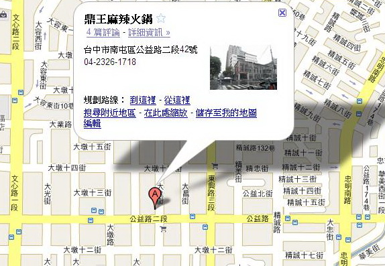This screenshot has height=266, width=385.
Task: Star the 鼎王麻辣火鍋 place
Action: [x=161, y=18]
